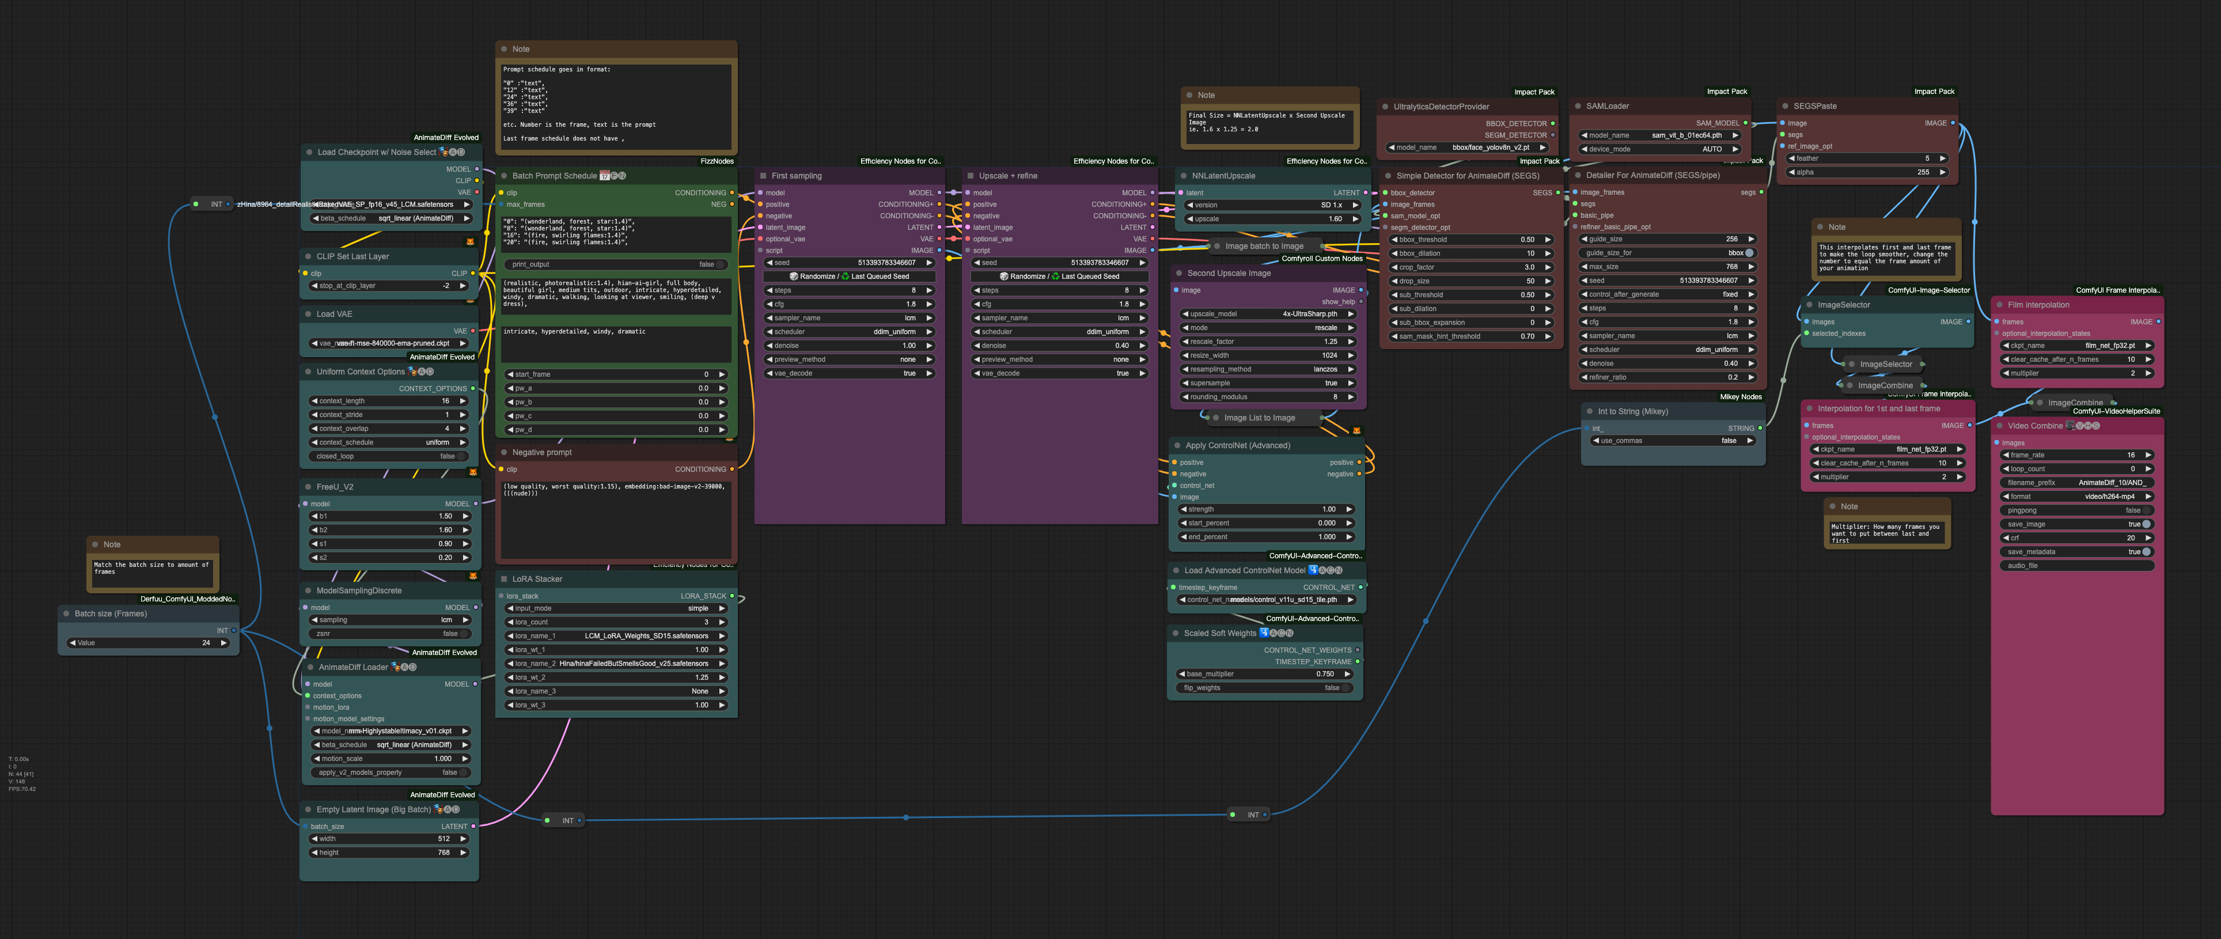This screenshot has height=939, width=2221.
Task: Click collapse dot on Video Combine node
Action: [x=1999, y=426]
